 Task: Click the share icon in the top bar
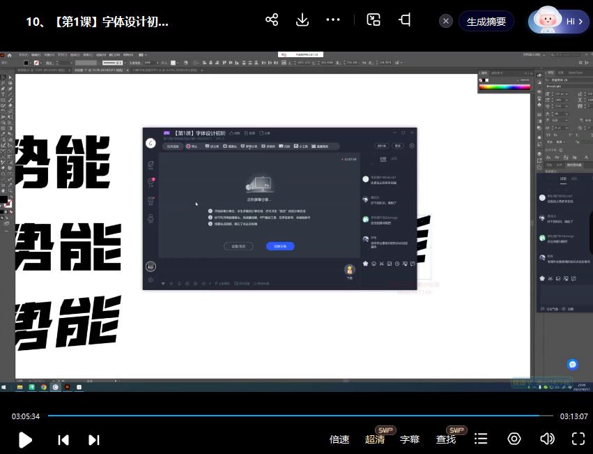[x=271, y=20]
